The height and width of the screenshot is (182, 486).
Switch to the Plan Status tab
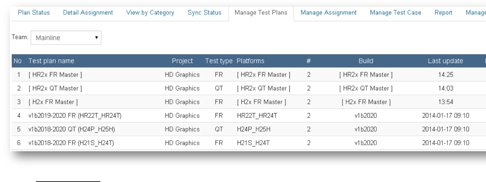(x=34, y=13)
